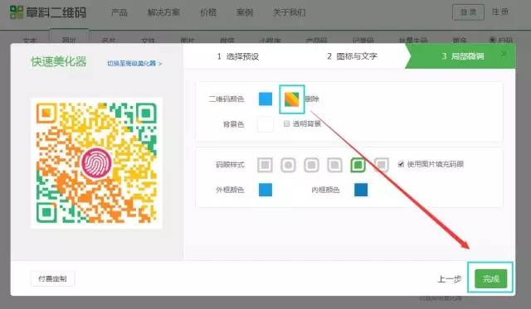This screenshot has width=531, height=309.
Task: Click the fingerprint logo in QR preview
Action: [96, 163]
